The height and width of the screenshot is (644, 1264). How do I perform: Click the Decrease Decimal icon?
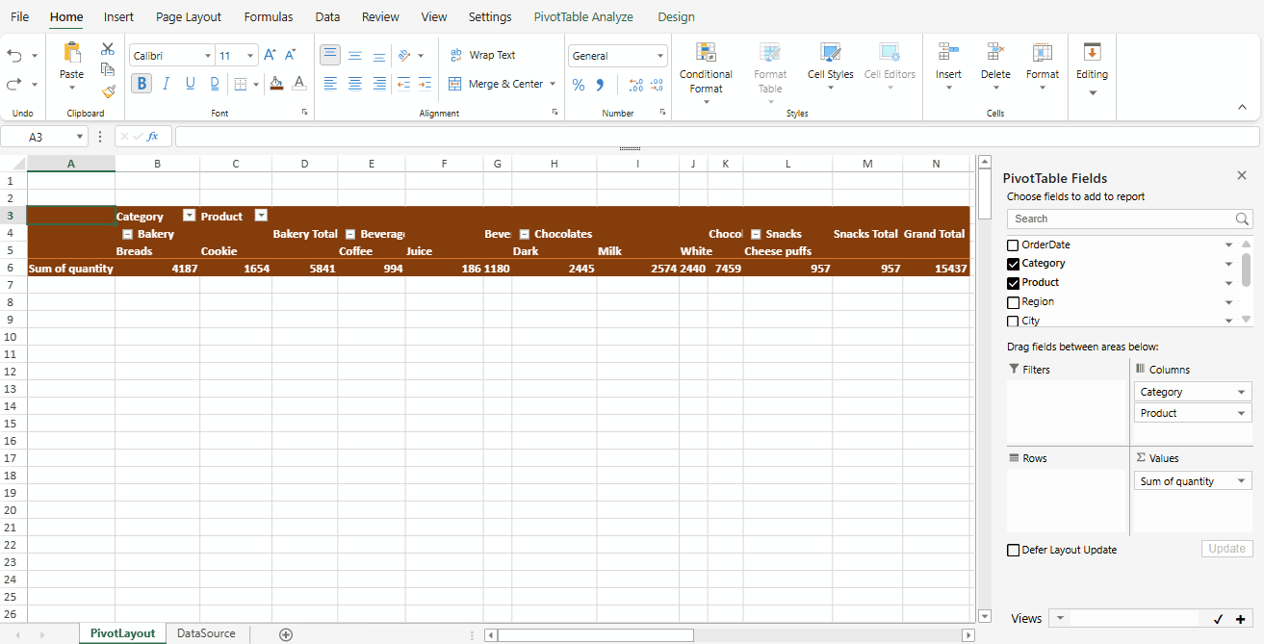(x=658, y=85)
